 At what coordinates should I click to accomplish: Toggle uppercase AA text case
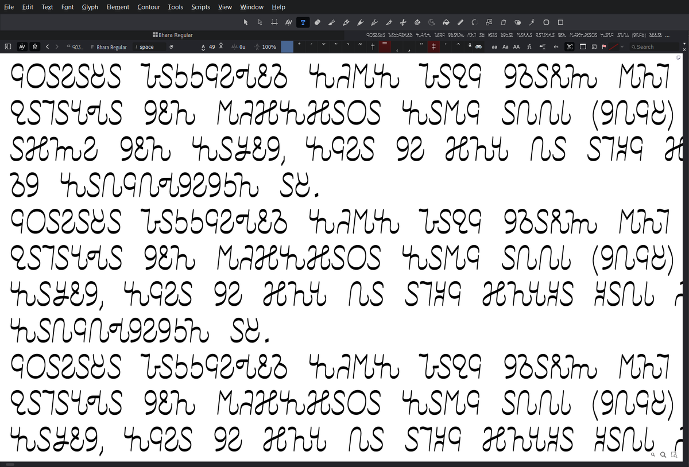[x=516, y=46]
